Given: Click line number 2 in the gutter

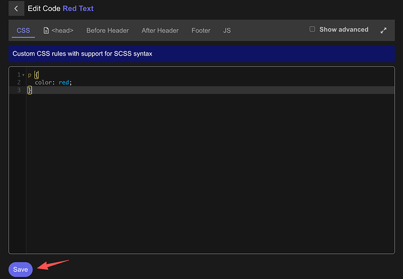Looking at the screenshot, I should [19, 82].
